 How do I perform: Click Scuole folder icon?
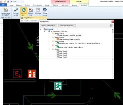click(53, 49)
